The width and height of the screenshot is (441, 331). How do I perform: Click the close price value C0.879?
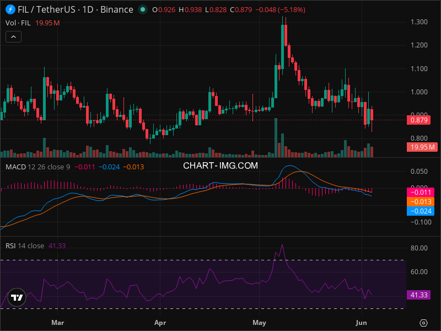[241, 10]
